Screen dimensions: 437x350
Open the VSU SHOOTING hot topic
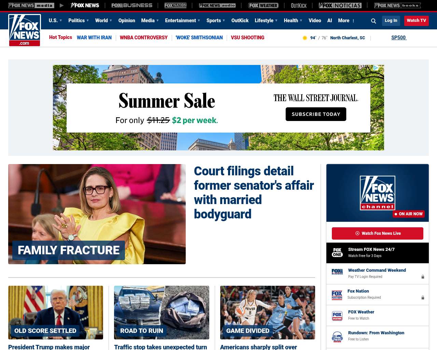pos(248,38)
